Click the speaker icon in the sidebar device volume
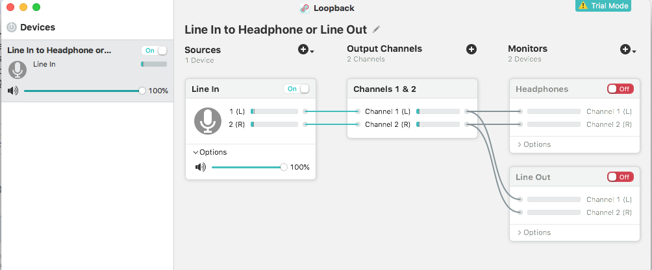This screenshot has width=652, height=270. coord(13,91)
